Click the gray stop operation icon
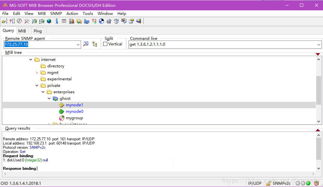323x187 pixels. 19,21
